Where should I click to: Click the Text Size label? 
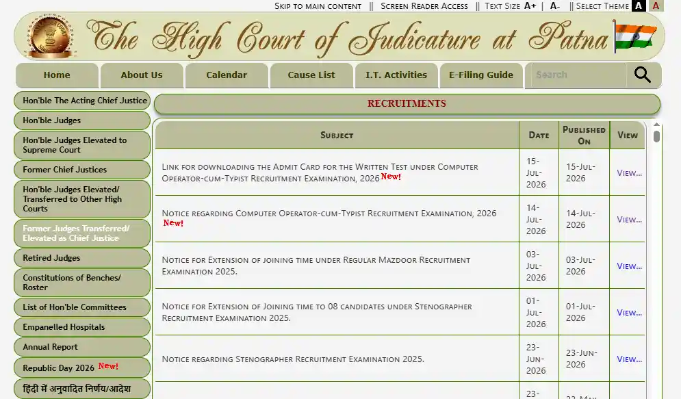[502, 6]
